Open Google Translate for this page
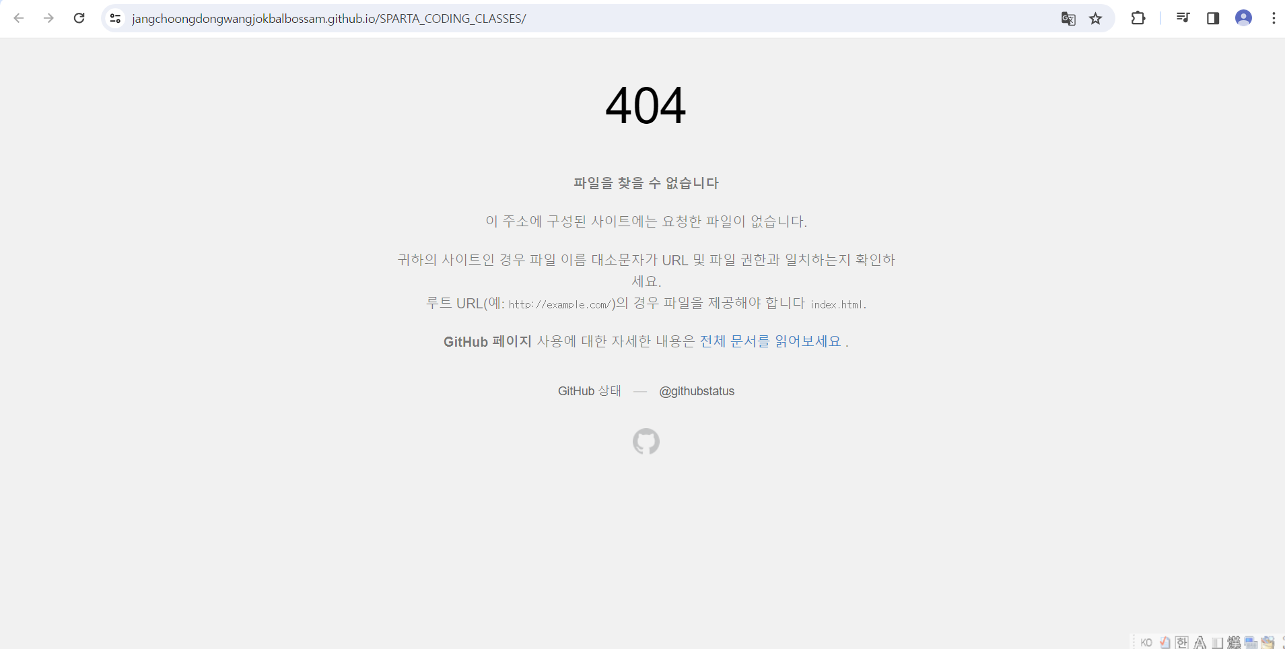The image size is (1285, 649). coord(1068,18)
